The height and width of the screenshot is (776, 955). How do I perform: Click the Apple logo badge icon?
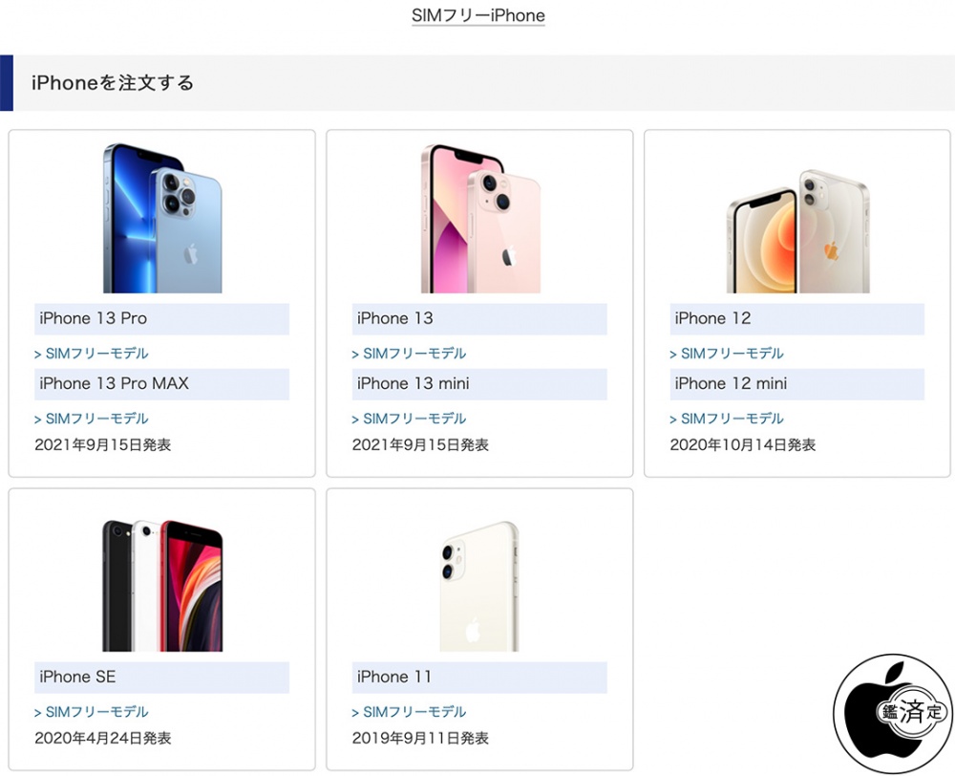click(892, 714)
